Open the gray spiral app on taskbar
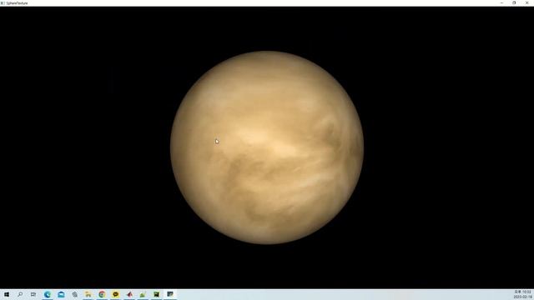The height and width of the screenshot is (300, 534). (74, 294)
